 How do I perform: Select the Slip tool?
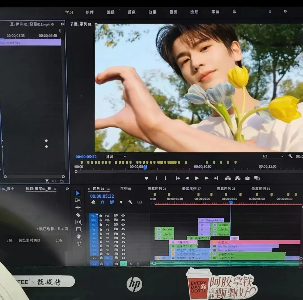tap(78, 222)
